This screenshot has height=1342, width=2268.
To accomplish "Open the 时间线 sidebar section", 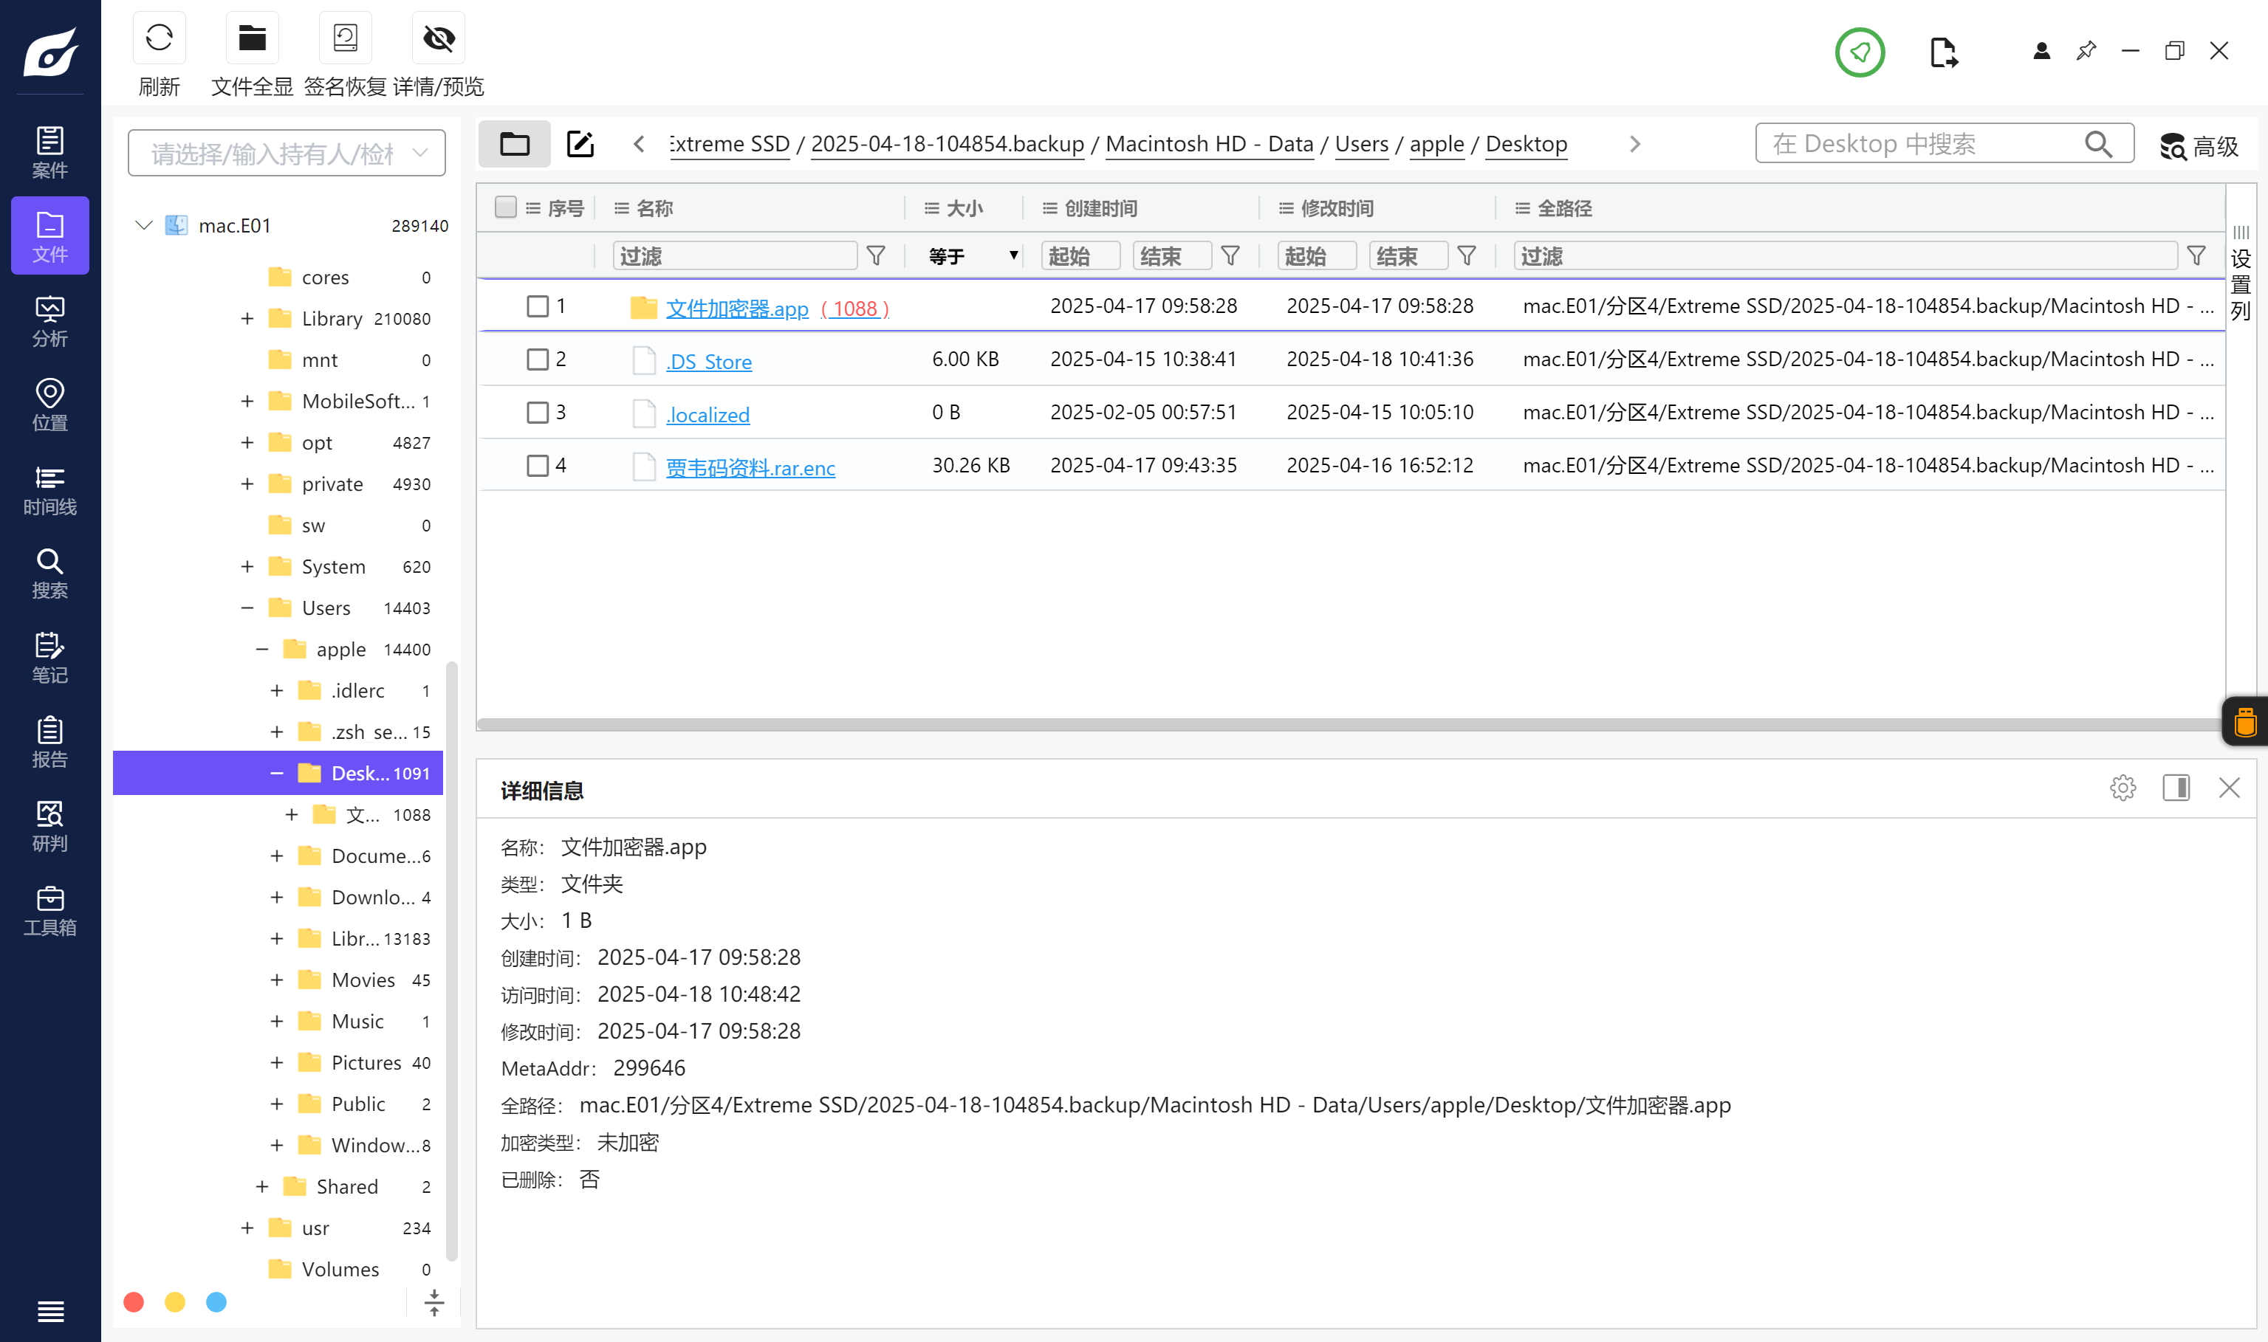I will tap(49, 489).
